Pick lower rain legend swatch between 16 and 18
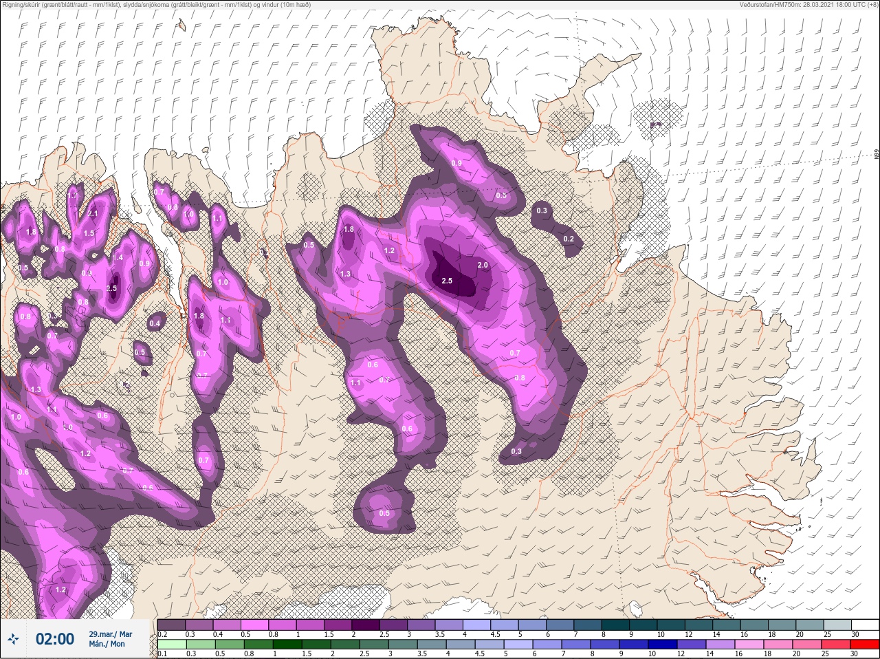 [749, 644]
